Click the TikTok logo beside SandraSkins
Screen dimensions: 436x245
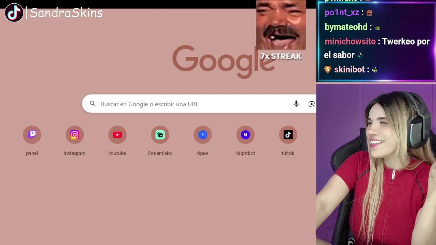tap(14, 13)
